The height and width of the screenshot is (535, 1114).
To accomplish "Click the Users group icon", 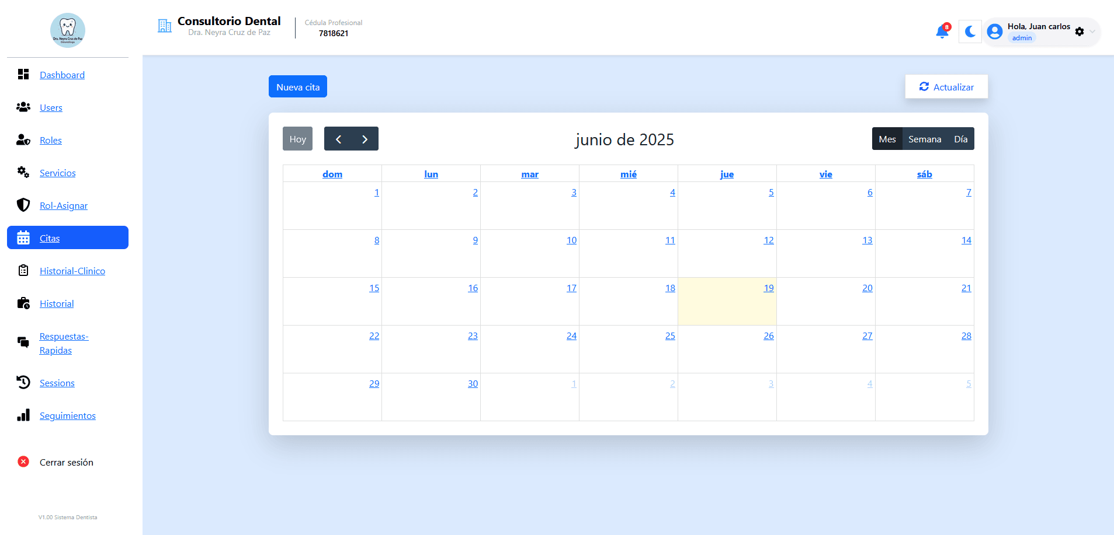I will point(23,107).
